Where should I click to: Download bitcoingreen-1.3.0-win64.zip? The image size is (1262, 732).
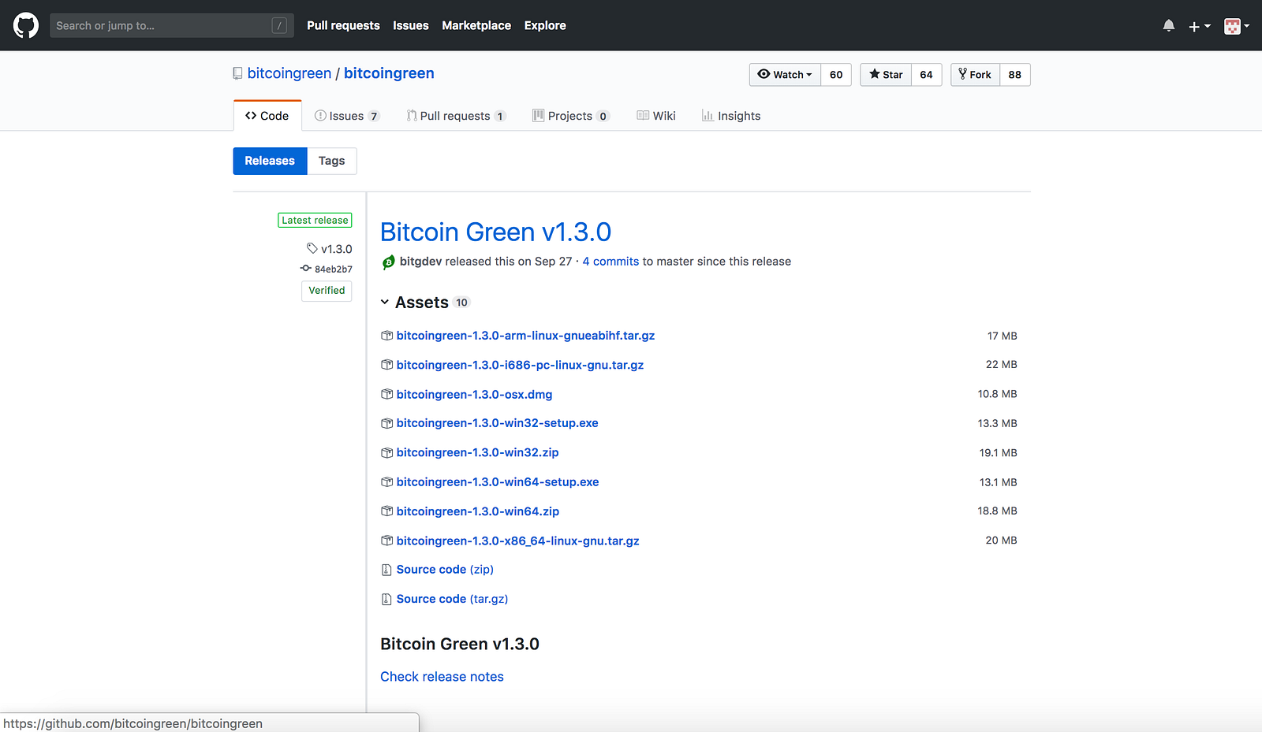tap(478, 511)
